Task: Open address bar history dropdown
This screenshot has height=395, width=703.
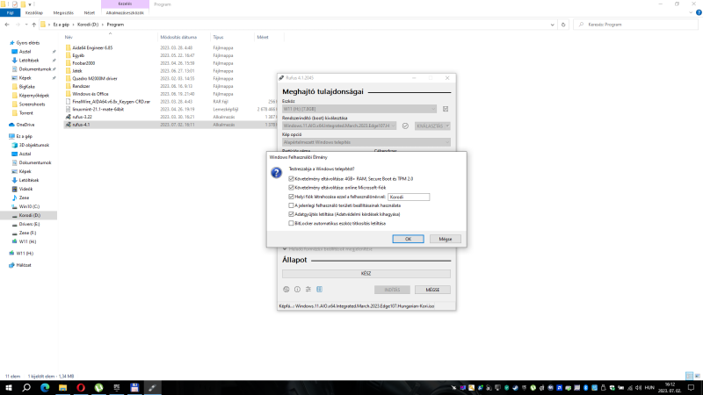Action: [553, 25]
